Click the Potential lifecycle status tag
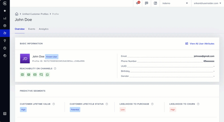 75,110
